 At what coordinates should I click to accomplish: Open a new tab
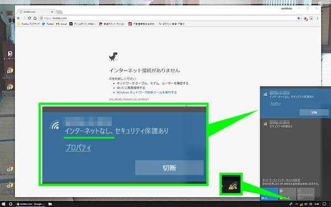pyautogui.click(x=60, y=12)
